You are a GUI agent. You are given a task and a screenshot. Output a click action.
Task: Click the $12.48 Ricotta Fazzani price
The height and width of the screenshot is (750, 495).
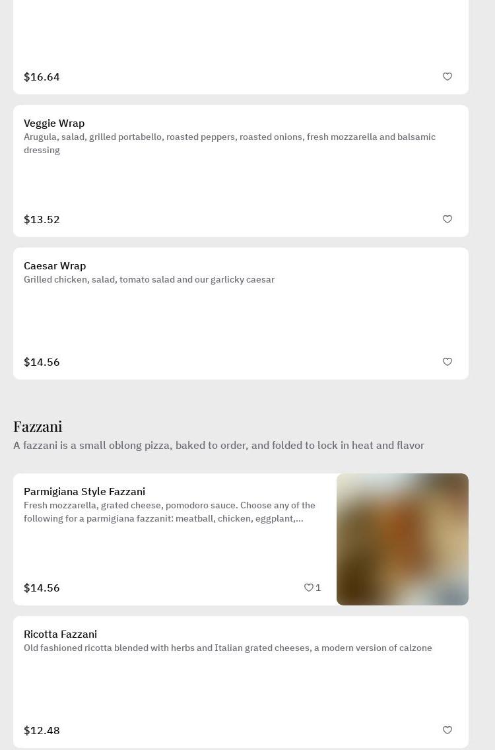[42, 731]
